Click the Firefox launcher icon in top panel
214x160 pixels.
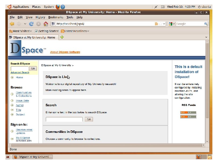(x=58, y=7)
